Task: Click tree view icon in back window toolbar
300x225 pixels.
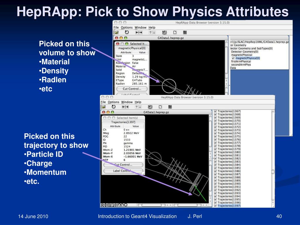Action: click(x=185, y=32)
